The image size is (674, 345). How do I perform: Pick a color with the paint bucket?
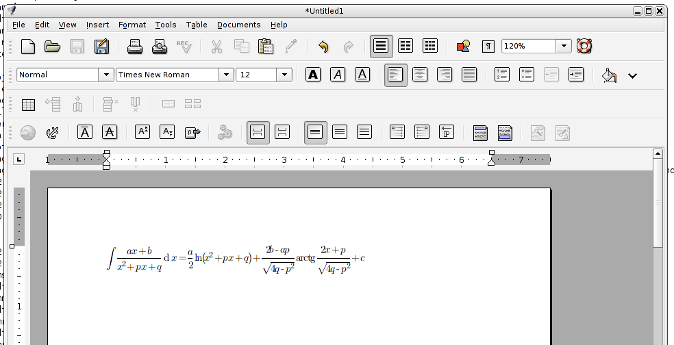coord(608,75)
